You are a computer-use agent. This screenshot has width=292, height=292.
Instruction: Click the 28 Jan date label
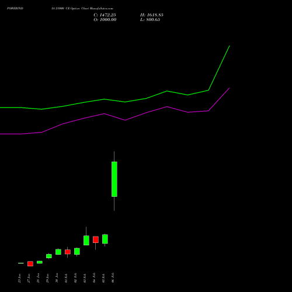tap(38, 278)
